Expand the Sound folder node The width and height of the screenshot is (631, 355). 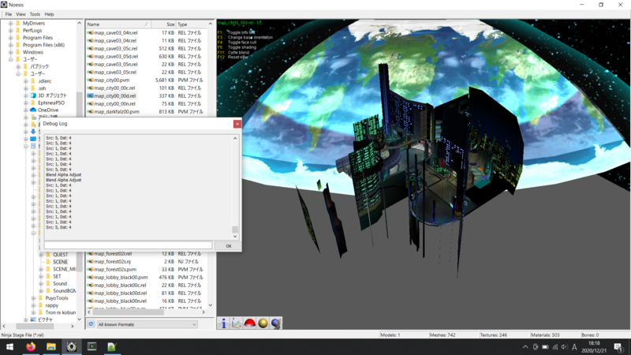coord(41,283)
